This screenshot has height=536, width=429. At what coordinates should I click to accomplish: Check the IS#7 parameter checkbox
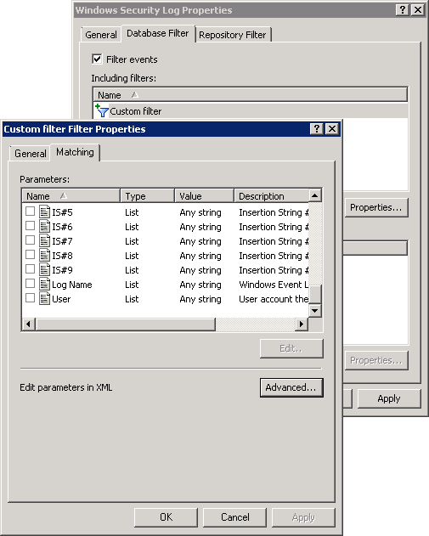(30, 240)
